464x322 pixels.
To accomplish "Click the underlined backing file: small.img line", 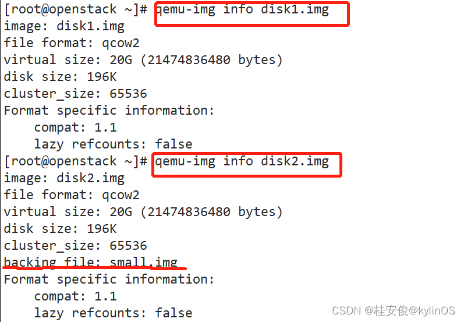I will [x=91, y=263].
